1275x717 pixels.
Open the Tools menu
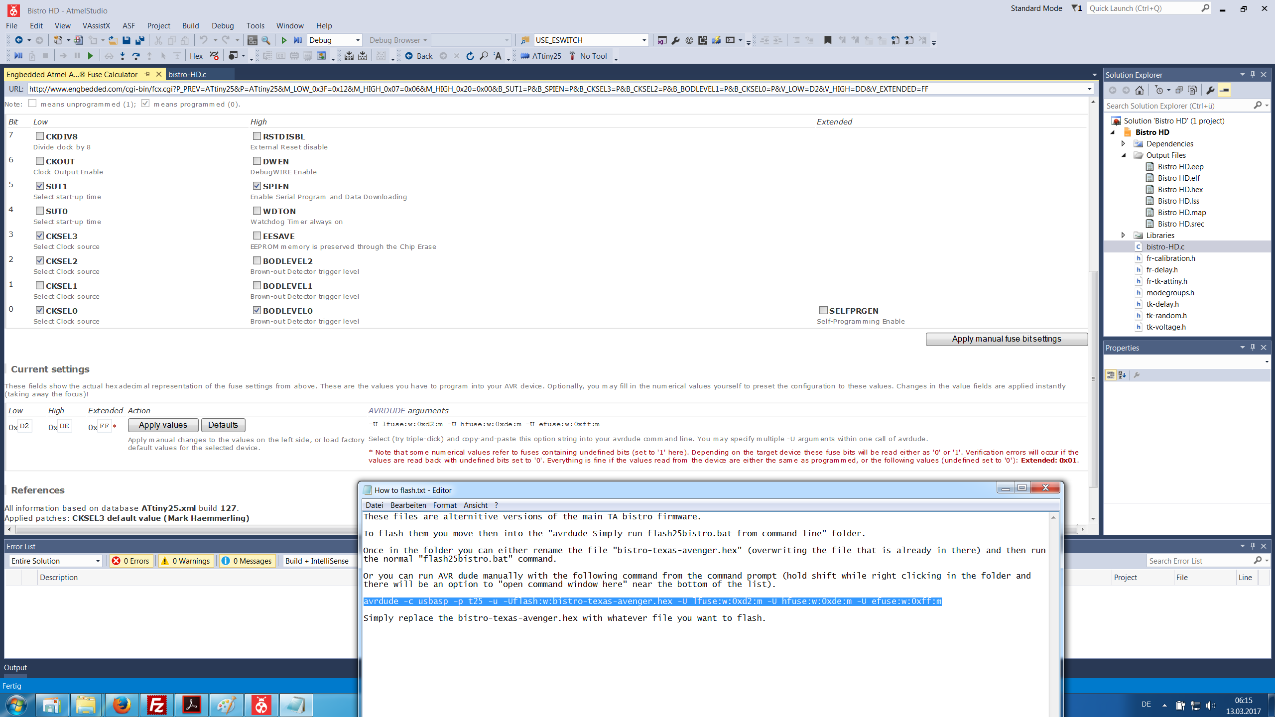255,26
